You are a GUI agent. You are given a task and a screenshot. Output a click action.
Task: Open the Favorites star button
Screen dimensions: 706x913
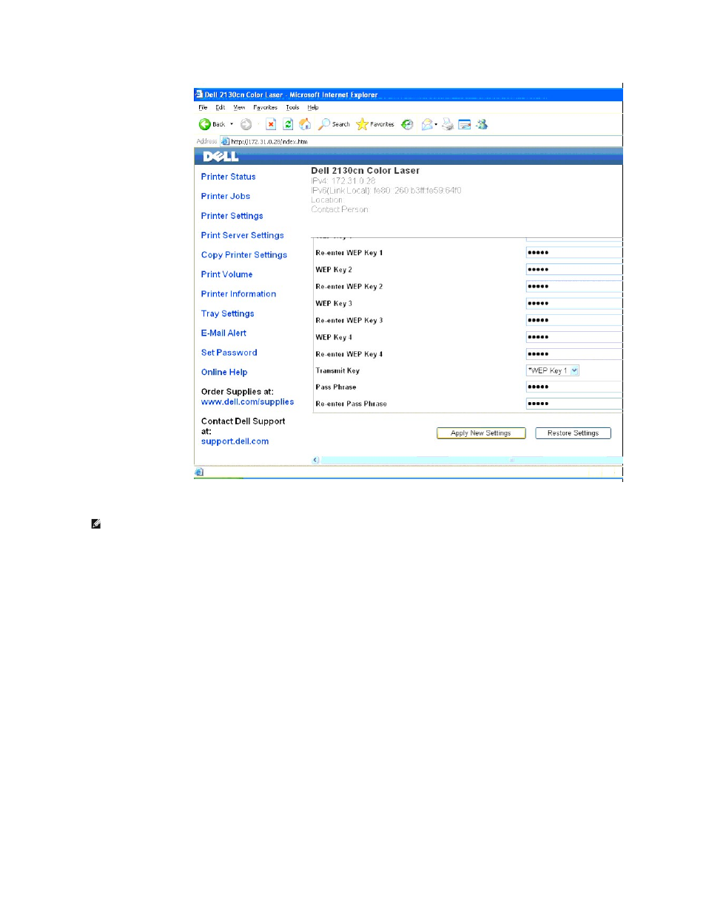[375, 124]
